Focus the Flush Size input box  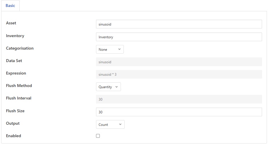pos(179,112)
